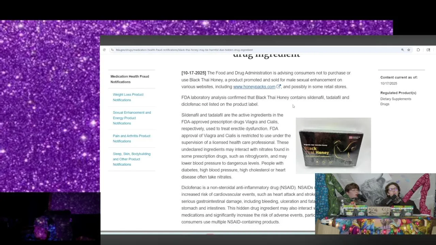Click the fda.gov address bar URL
This screenshot has height=245, width=436.
tap(184, 50)
